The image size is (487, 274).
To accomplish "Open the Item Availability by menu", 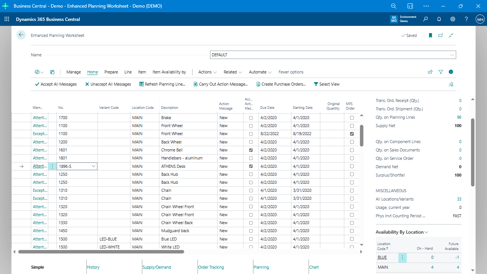I will (x=169, y=72).
